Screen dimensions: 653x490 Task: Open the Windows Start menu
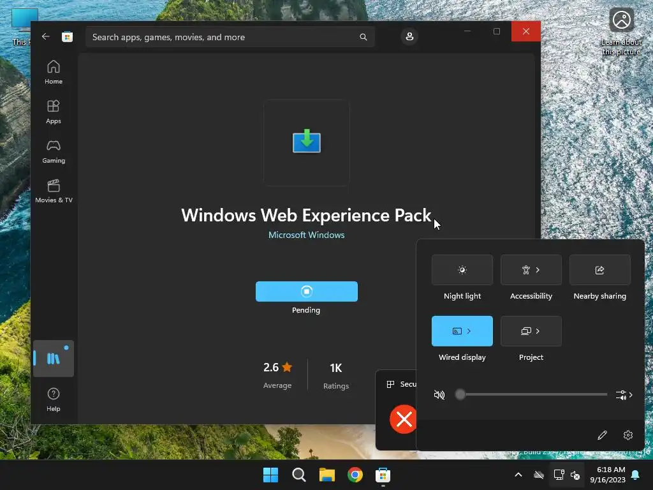point(270,475)
